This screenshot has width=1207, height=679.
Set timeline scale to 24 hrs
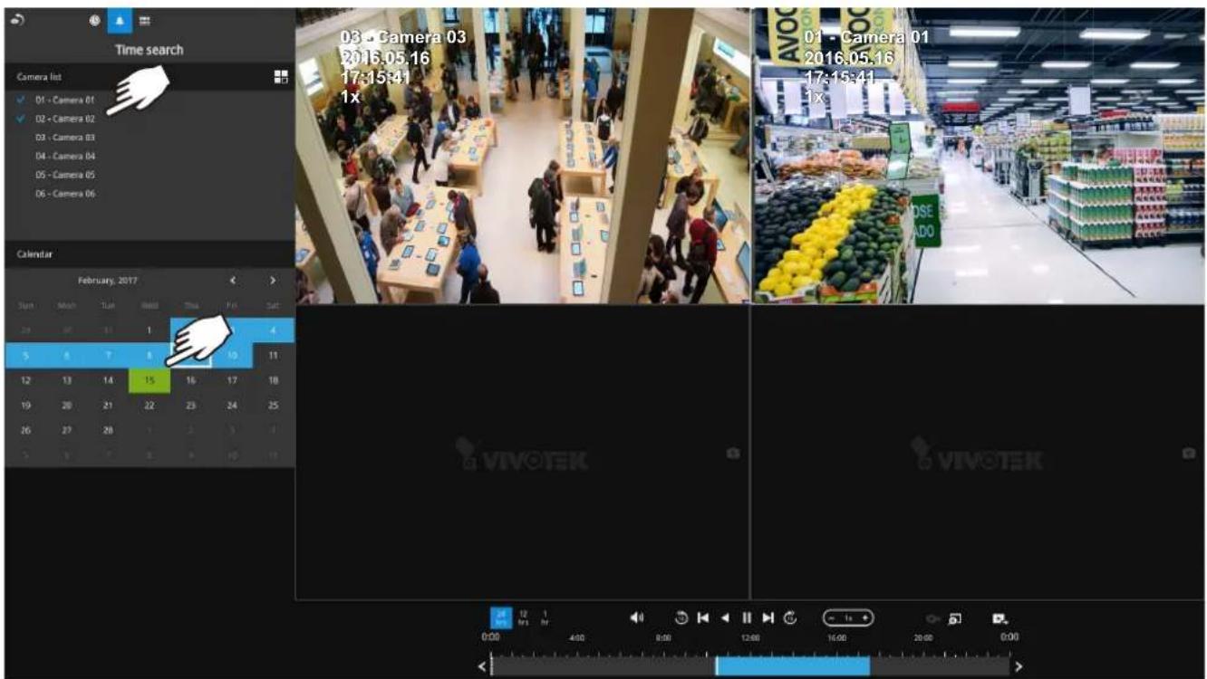point(501,617)
